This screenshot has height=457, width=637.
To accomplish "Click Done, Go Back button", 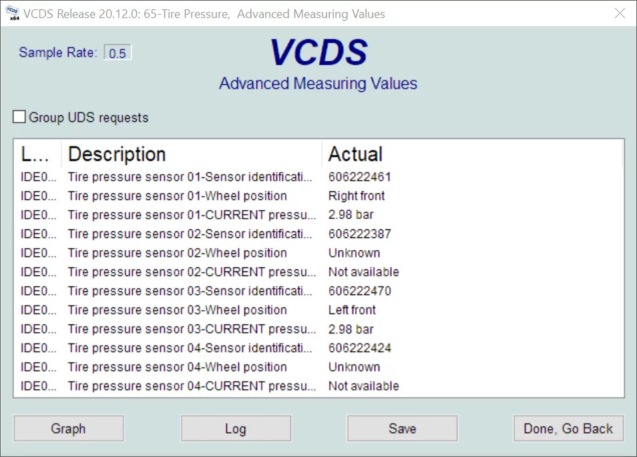I will pos(568,428).
